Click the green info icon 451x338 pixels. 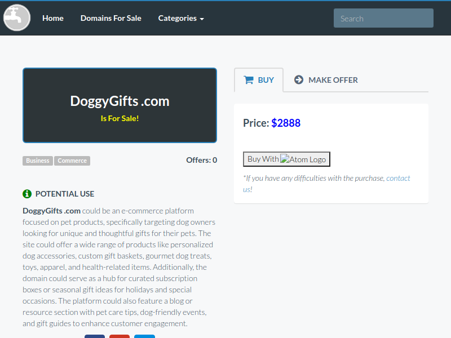coord(27,194)
